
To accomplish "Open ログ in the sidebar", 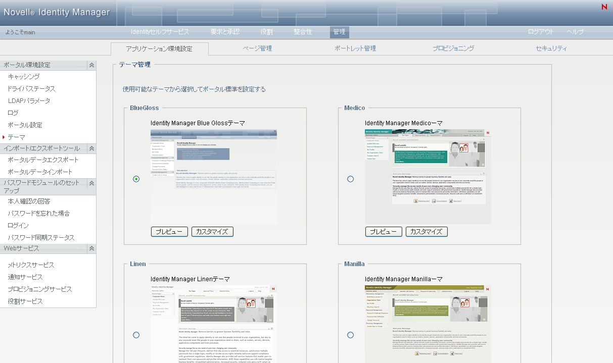I will (x=13, y=113).
